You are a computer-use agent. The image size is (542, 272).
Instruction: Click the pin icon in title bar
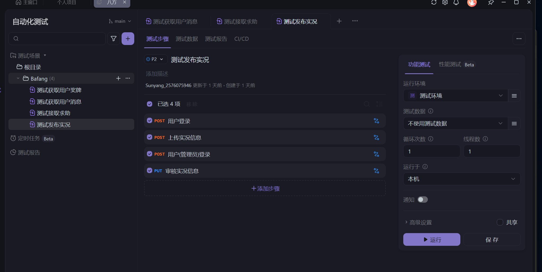[491, 2]
